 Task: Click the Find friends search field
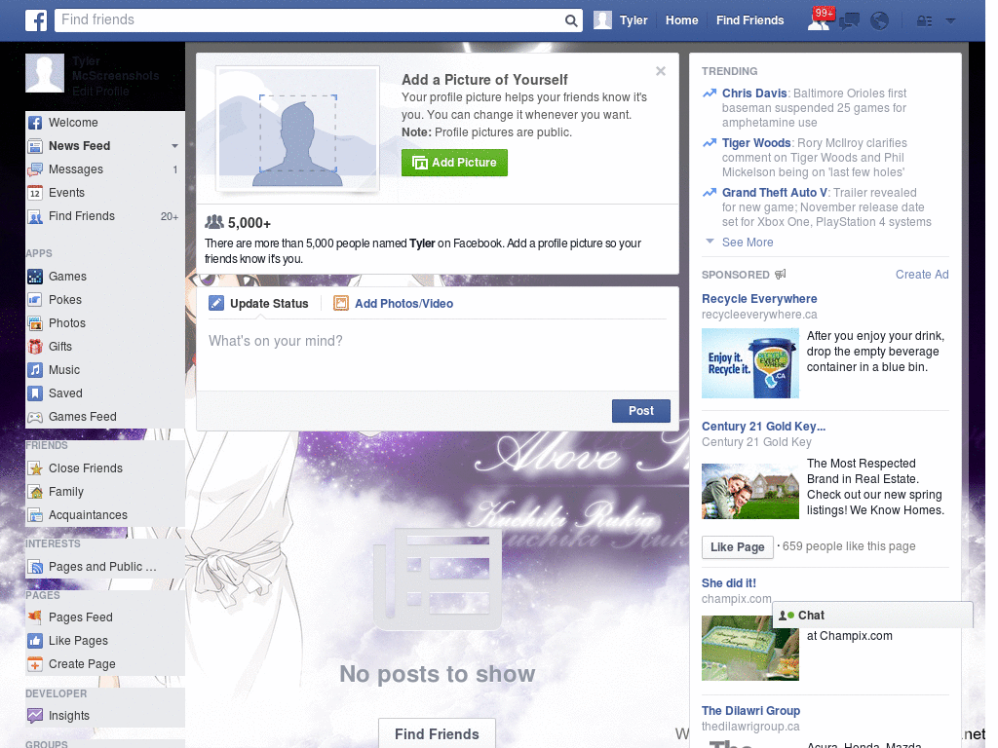309,20
